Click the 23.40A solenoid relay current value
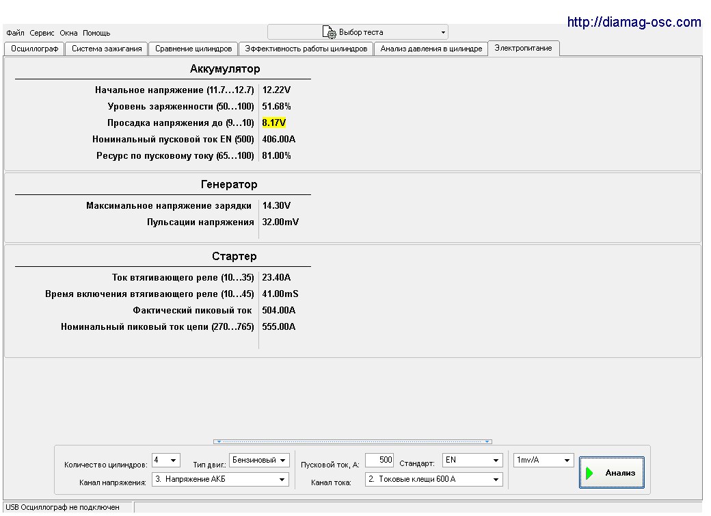The height and width of the screenshot is (516, 711). point(276,277)
